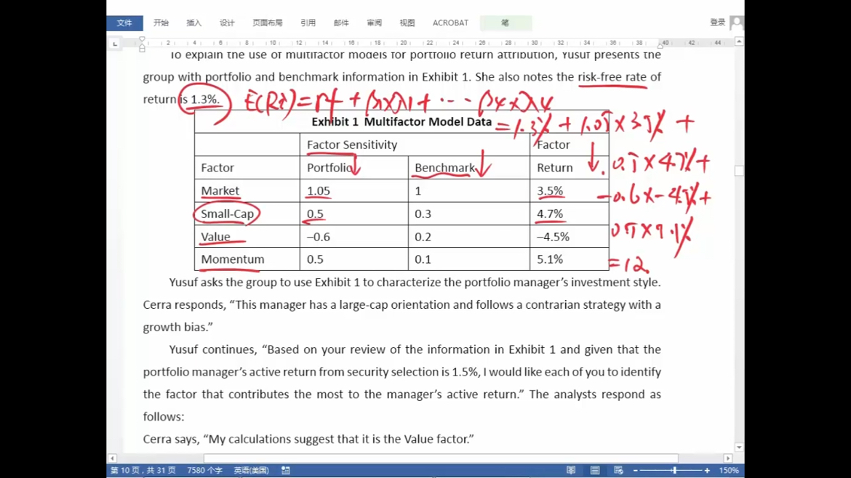This screenshot has height=478, width=851.
Task: Open the 笔 (Pen) tab
Action: click(x=506, y=23)
